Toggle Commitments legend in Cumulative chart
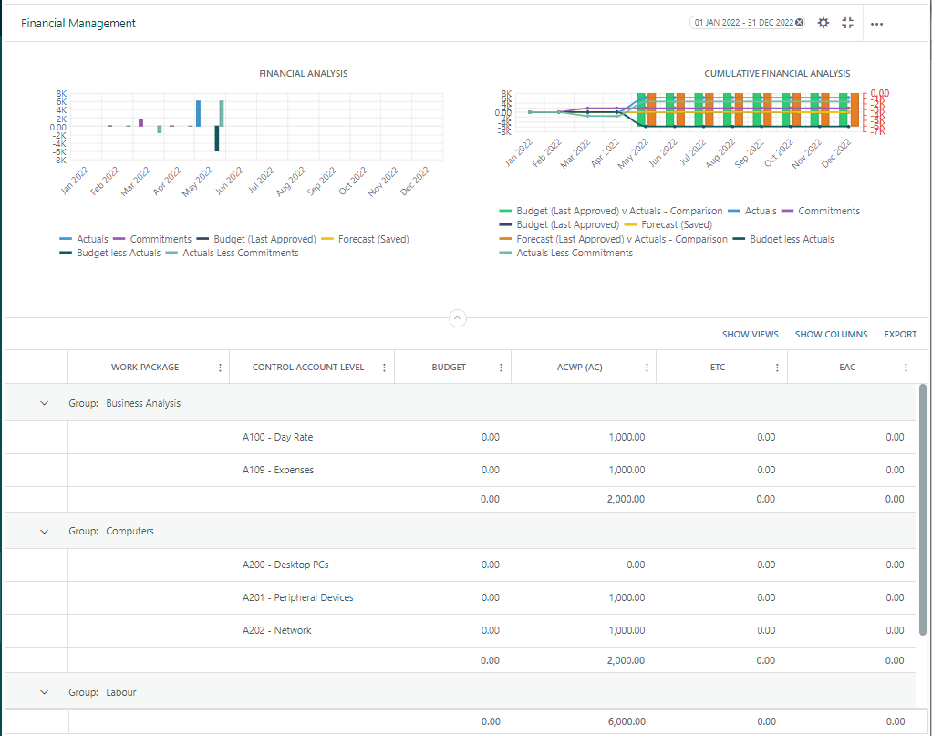932x736 pixels. coord(820,211)
